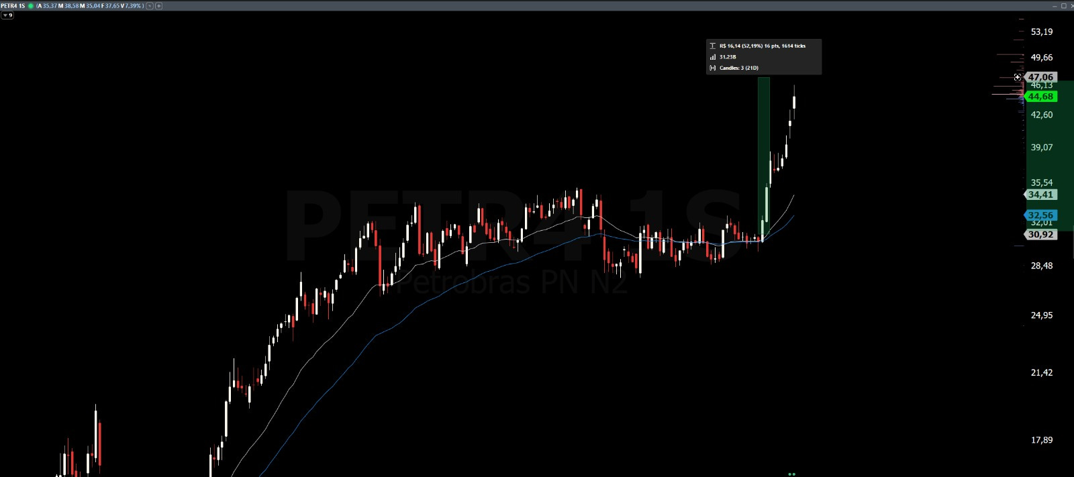Click the 'Candles: 3 (21D)' text
This screenshot has width=1074, height=477.
point(739,68)
